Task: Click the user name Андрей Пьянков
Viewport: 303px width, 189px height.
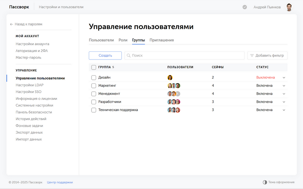Action: (x=267, y=7)
